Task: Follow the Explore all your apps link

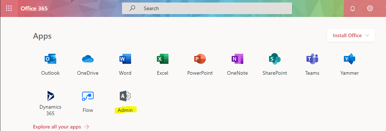Action: pyautogui.click(x=61, y=127)
